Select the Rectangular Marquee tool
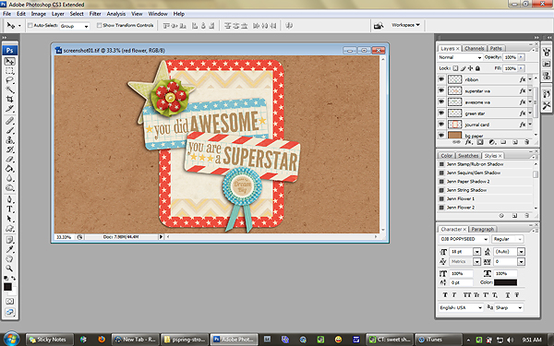The image size is (554, 346). (x=9, y=71)
